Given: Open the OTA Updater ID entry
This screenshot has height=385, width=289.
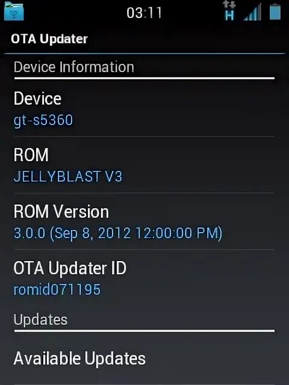Looking at the screenshot, I should click(144, 278).
